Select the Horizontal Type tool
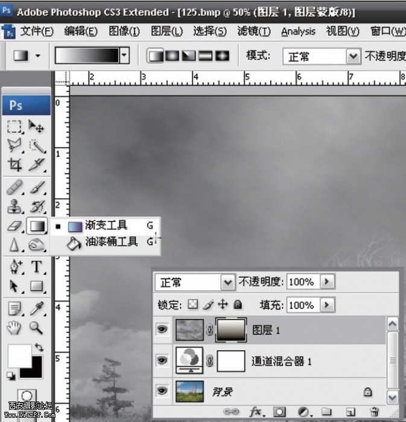The height and width of the screenshot is (422, 406). pos(37,266)
